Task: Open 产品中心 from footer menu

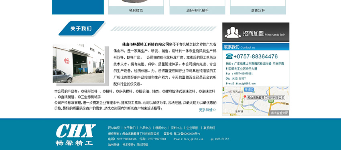Action: (145, 128)
